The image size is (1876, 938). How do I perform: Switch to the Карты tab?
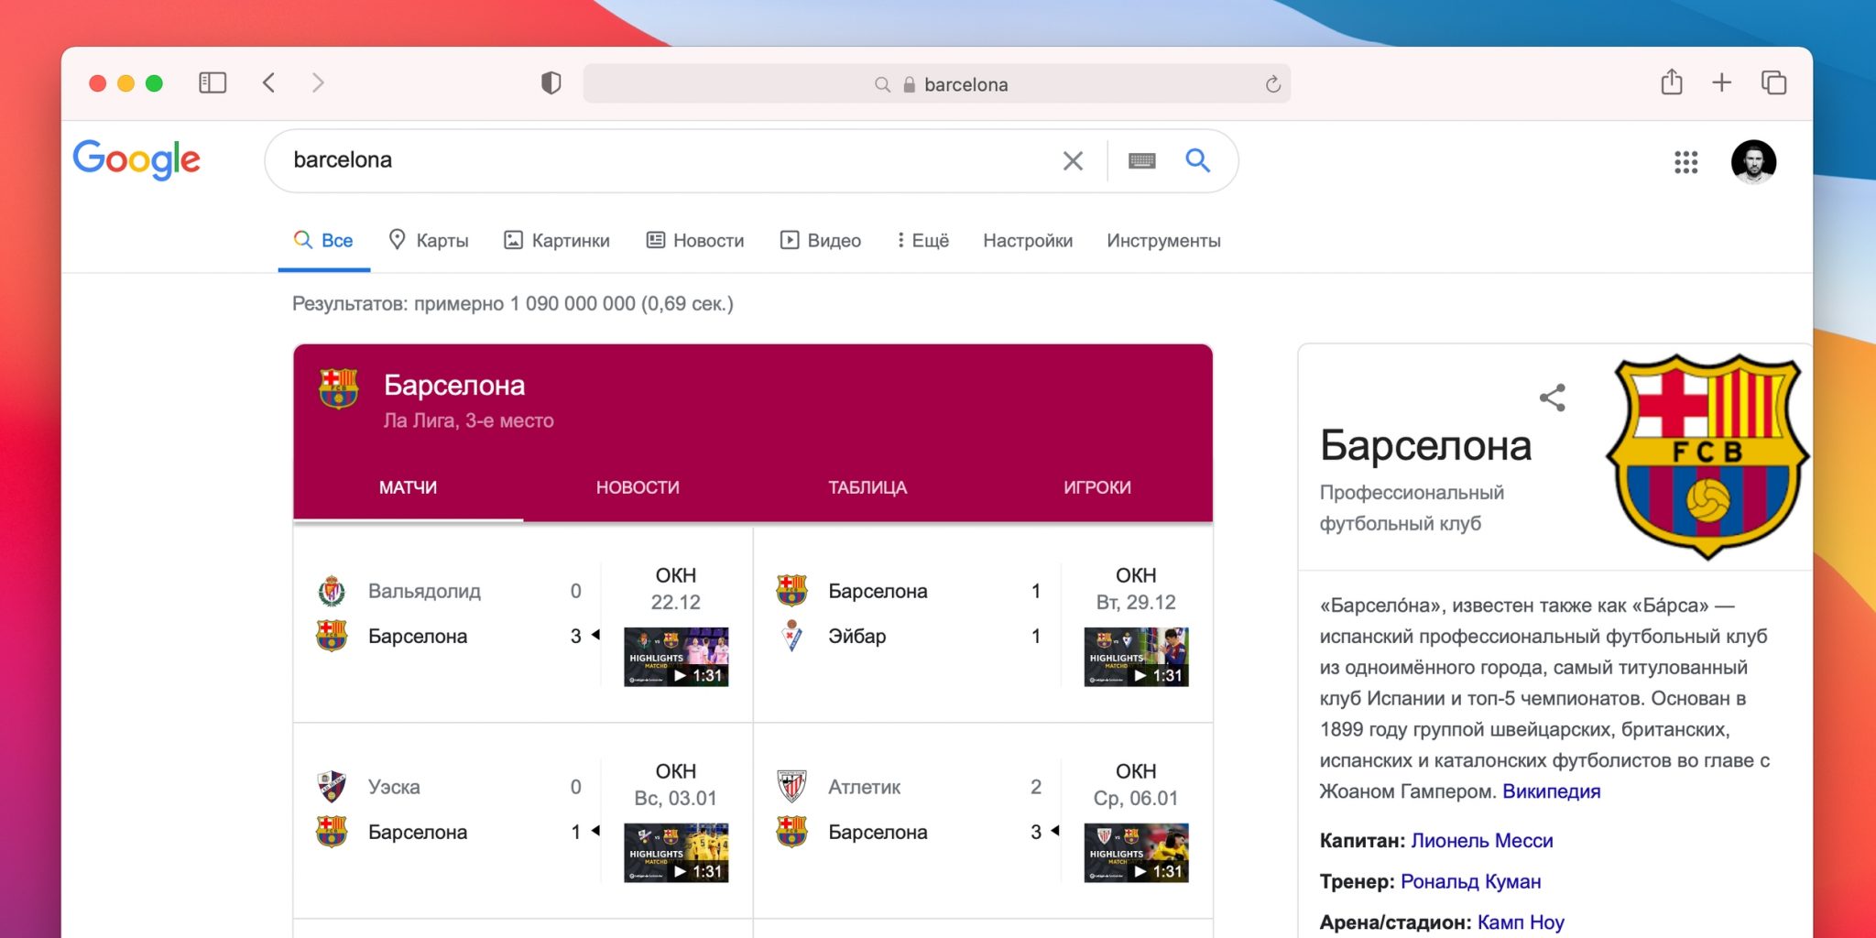click(x=429, y=241)
